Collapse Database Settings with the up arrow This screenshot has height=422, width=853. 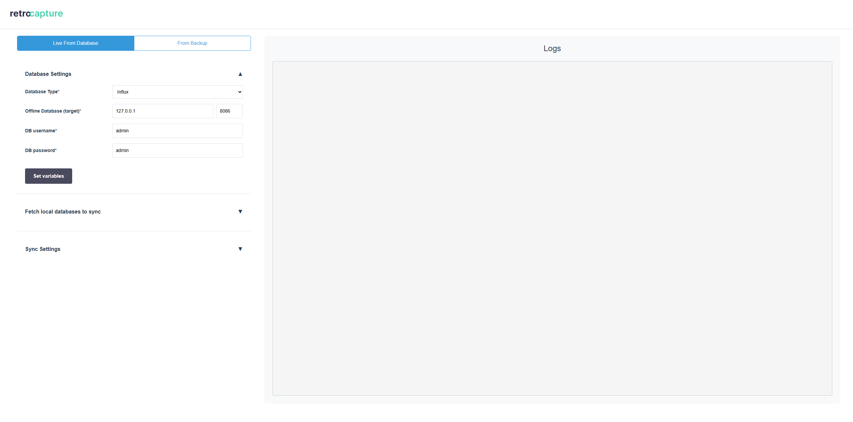240,74
